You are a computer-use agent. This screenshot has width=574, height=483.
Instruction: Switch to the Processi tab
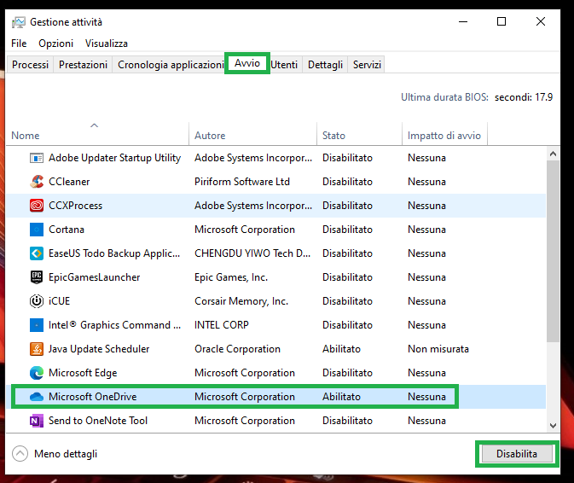pyautogui.click(x=30, y=65)
